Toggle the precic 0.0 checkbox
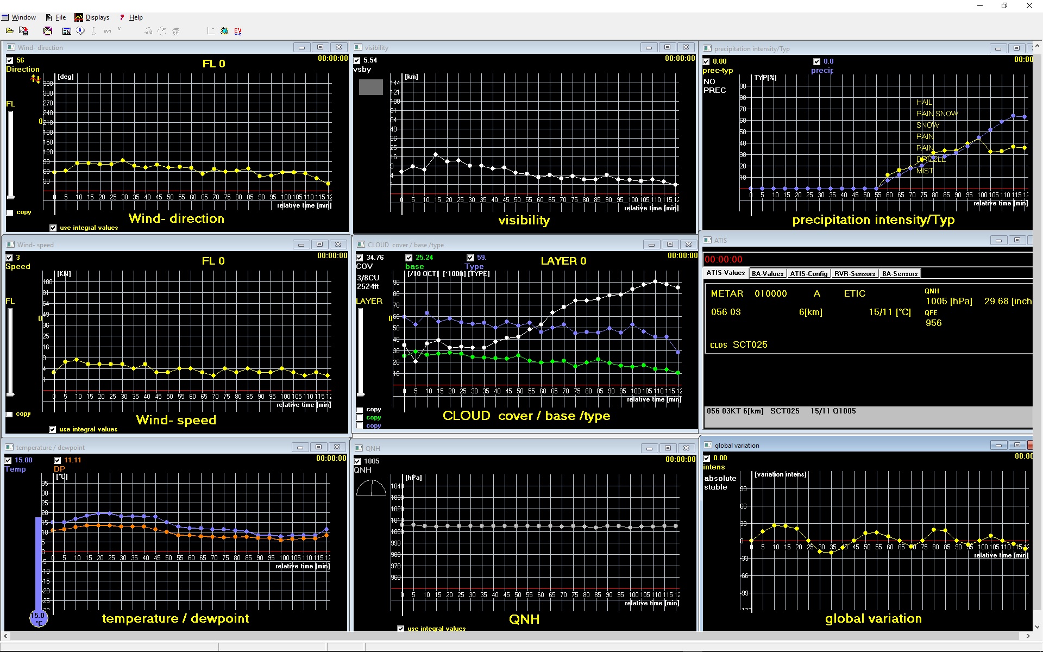The height and width of the screenshot is (652, 1043). pos(816,61)
